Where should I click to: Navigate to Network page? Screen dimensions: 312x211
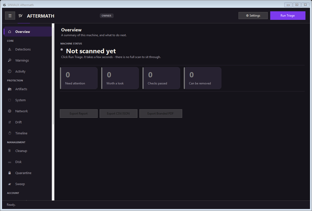pyautogui.click(x=28, y=111)
